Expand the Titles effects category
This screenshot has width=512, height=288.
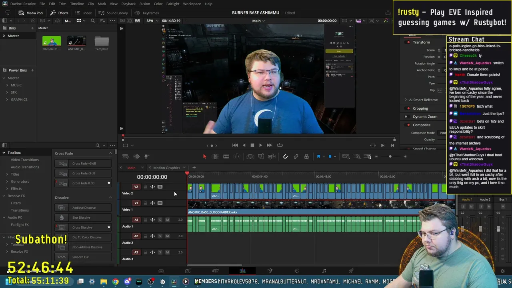(7, 174)
